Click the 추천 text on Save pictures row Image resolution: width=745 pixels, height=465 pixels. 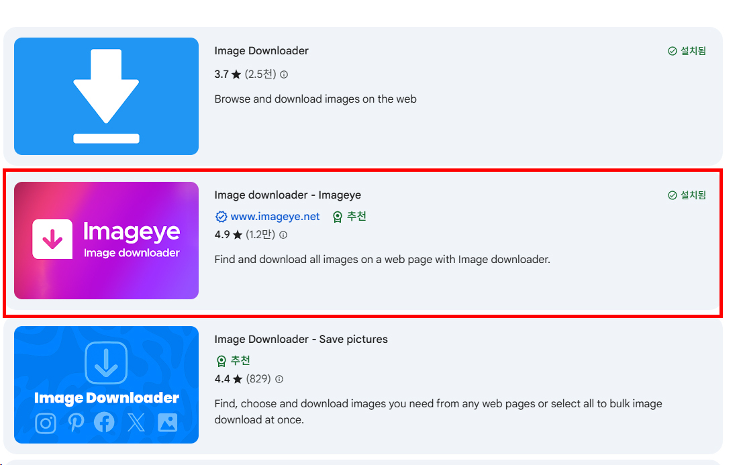240,361
